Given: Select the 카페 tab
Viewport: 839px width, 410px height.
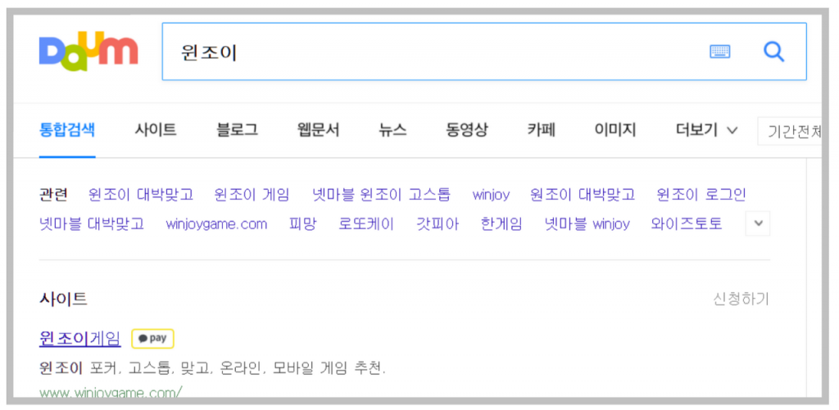Looking at the screenshot, I should pos(542,130).
